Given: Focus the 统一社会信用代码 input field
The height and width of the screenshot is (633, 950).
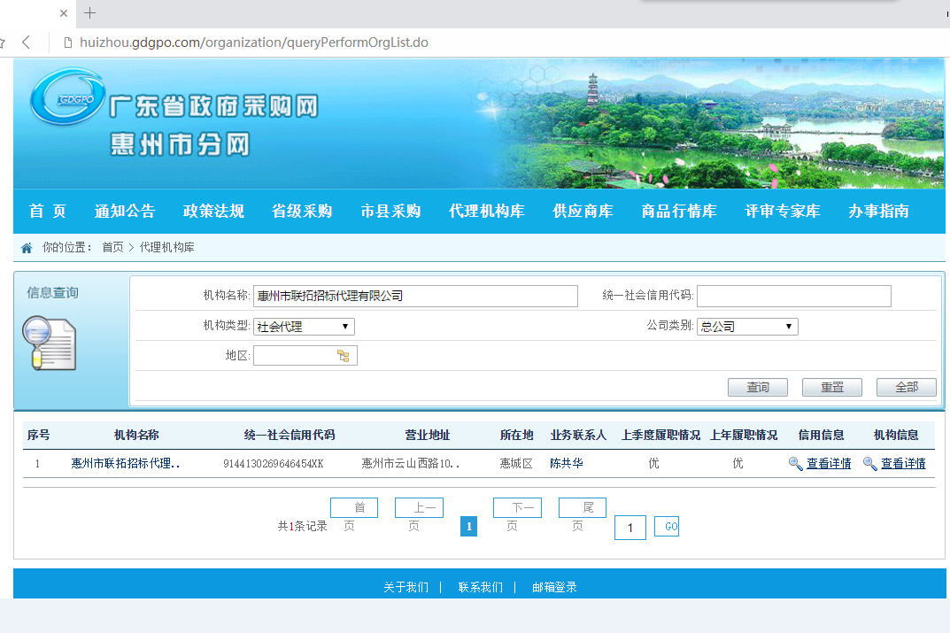Looking at the screenshot, I should [793, 296].
